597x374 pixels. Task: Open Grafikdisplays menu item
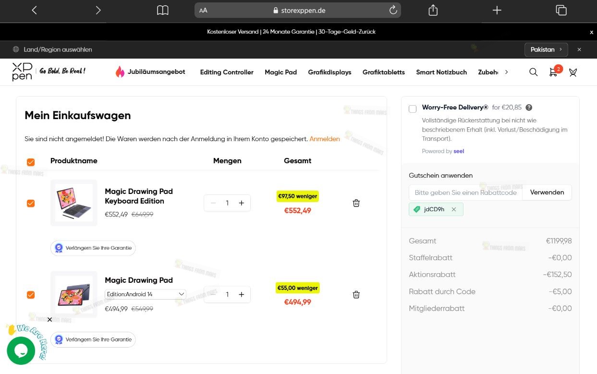pyautogui.click(x=330, y=72)
